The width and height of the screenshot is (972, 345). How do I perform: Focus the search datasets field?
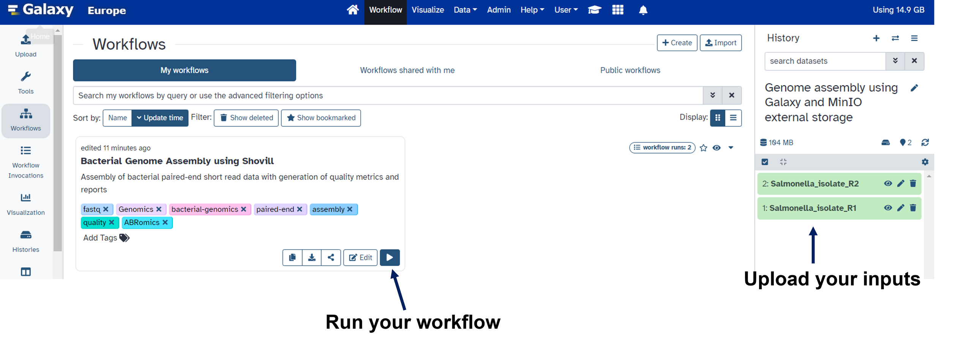point(825,61)
